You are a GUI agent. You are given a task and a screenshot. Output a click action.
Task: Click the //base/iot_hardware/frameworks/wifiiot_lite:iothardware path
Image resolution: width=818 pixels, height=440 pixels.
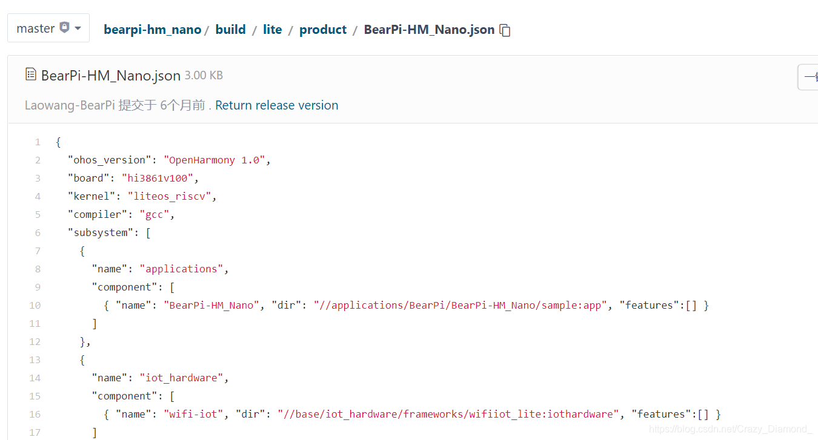click(x=448, y=415)
